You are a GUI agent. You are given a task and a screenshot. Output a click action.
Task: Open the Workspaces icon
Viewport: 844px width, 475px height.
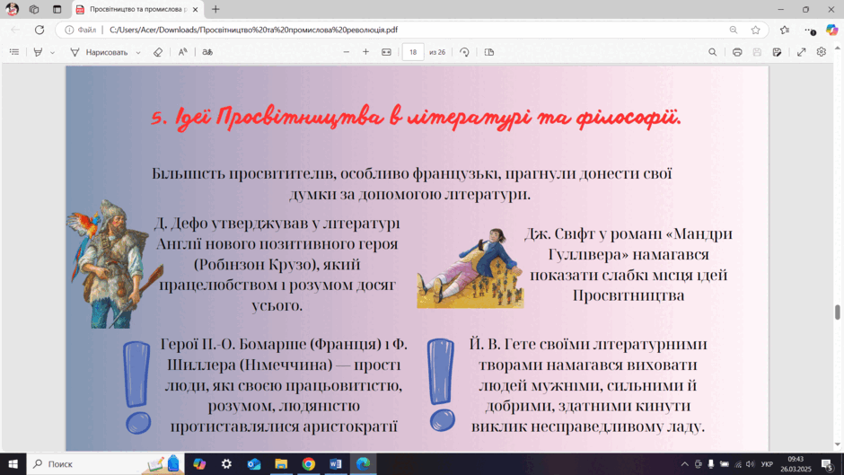click(34, 9)
